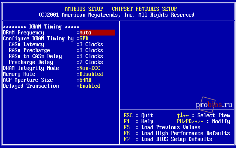Click the F7 key hint
The width and height of the screenshot is (236, 148).
point(126,139)
